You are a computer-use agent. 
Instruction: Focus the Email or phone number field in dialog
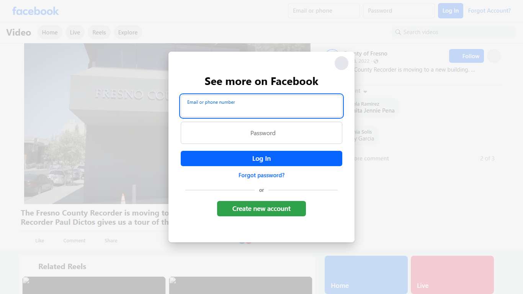click(261, 106)
